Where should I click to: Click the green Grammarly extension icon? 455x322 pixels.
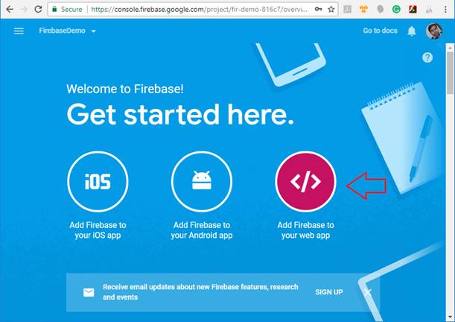coord(396,9)
